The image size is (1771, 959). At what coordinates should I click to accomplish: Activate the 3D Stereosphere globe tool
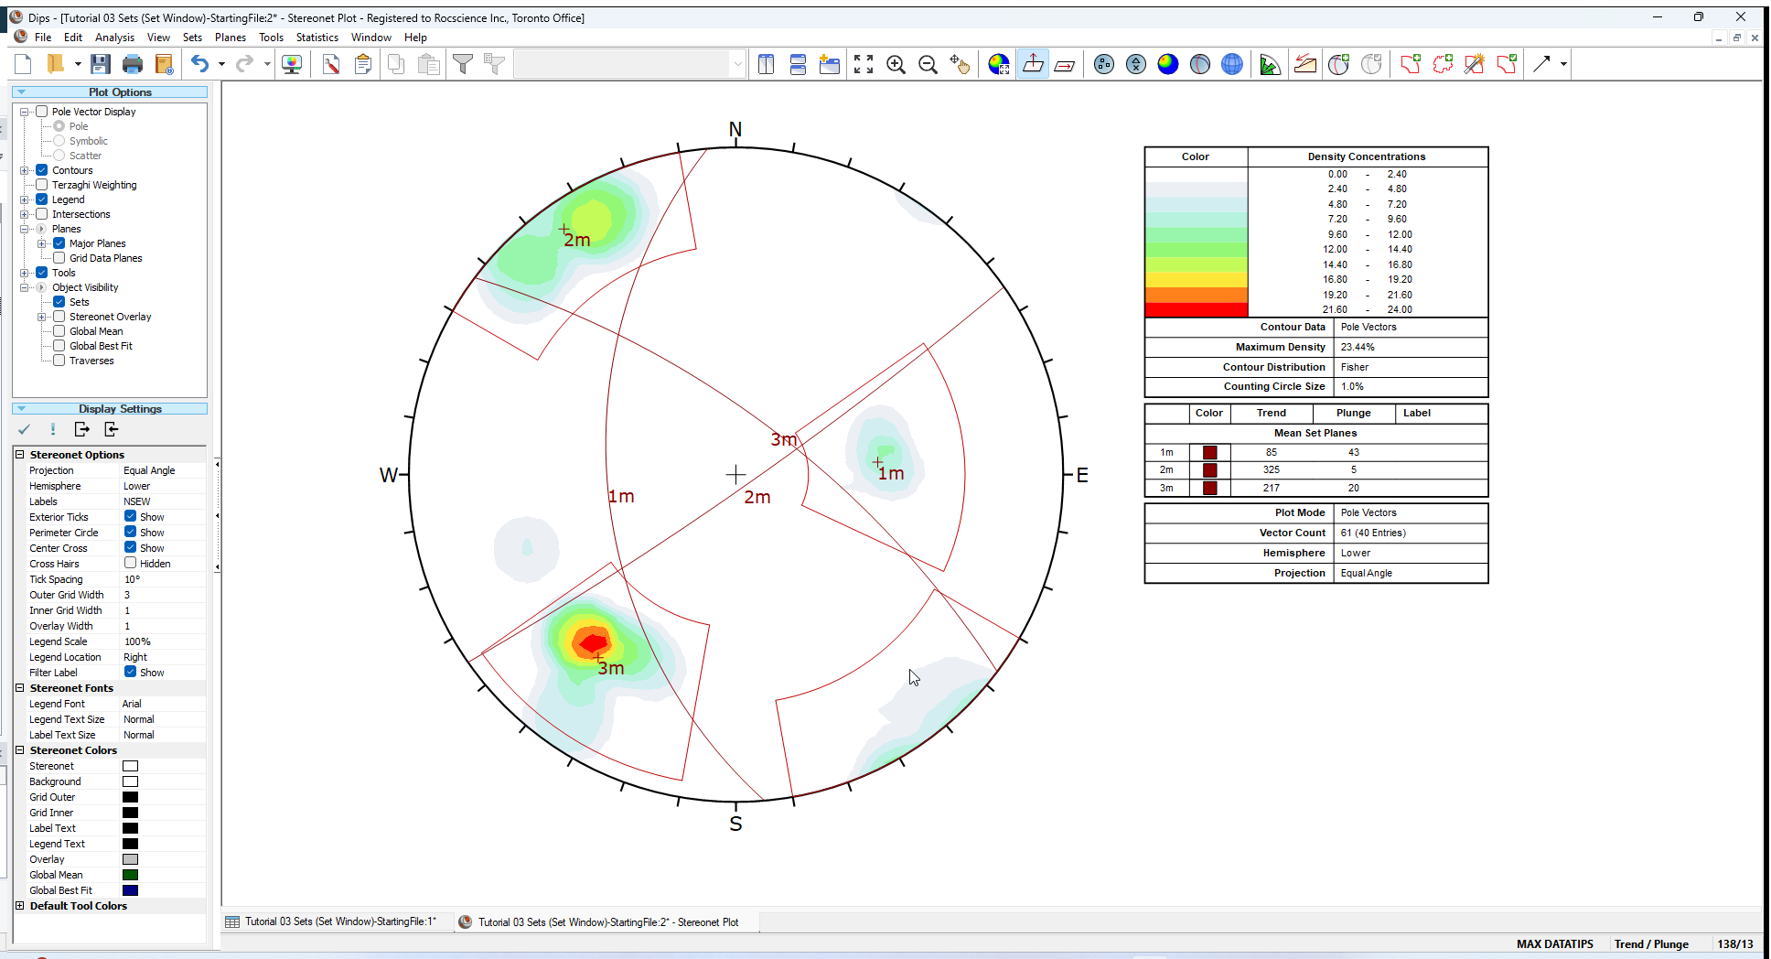click(x=1229, y=64)
